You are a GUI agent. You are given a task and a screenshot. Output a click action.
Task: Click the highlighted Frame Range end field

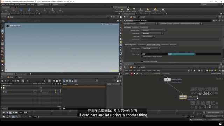tap(181, 54)
